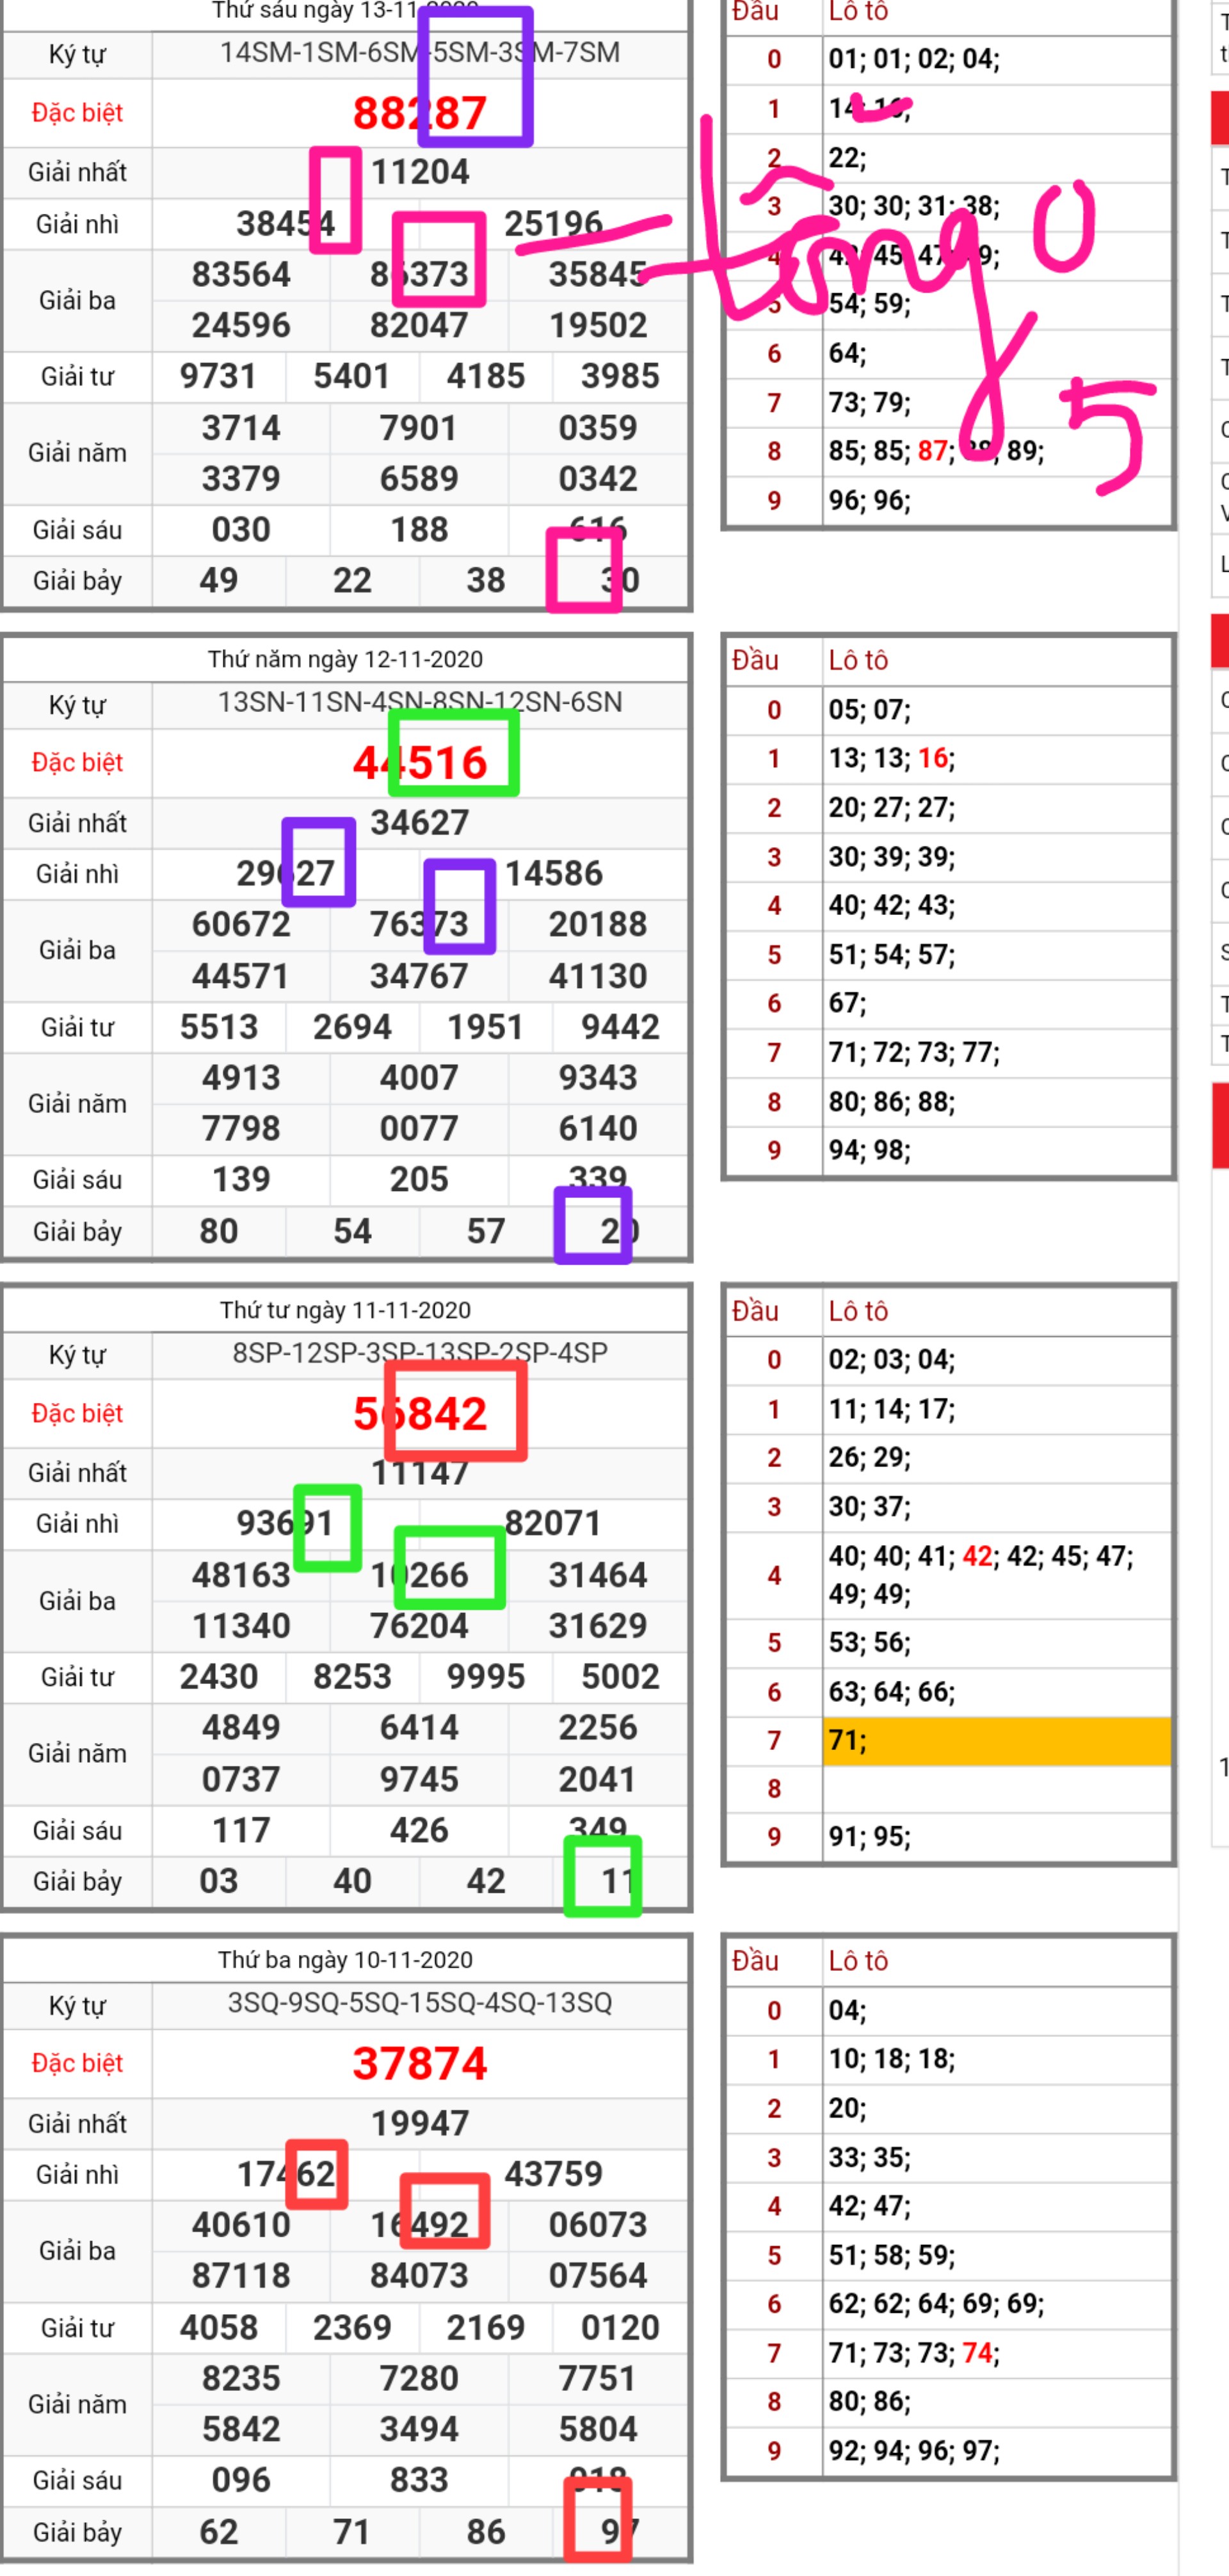This screenshot has width=1229, height=2576.
Task: Click the lô tô row '63; 64; 66;'
Action: point(996,1692)
